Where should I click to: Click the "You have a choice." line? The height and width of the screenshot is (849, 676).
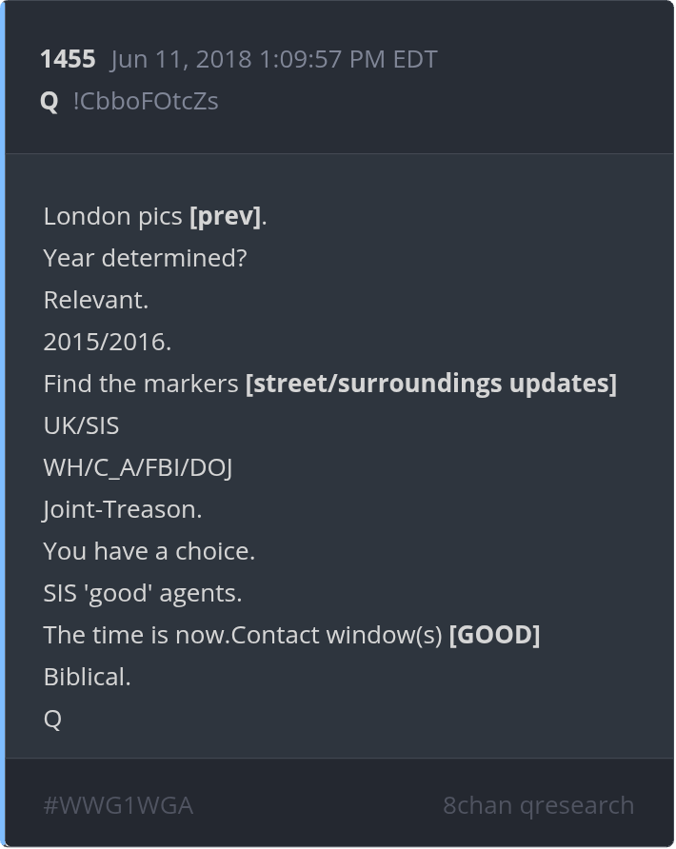(149, 551)
